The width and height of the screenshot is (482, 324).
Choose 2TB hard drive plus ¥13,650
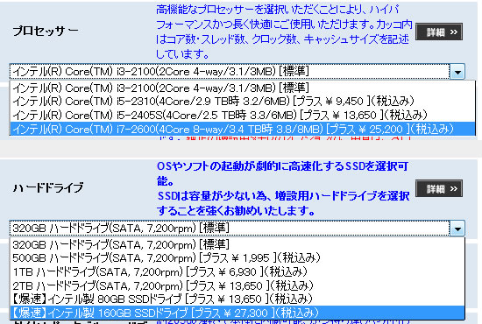237,285
